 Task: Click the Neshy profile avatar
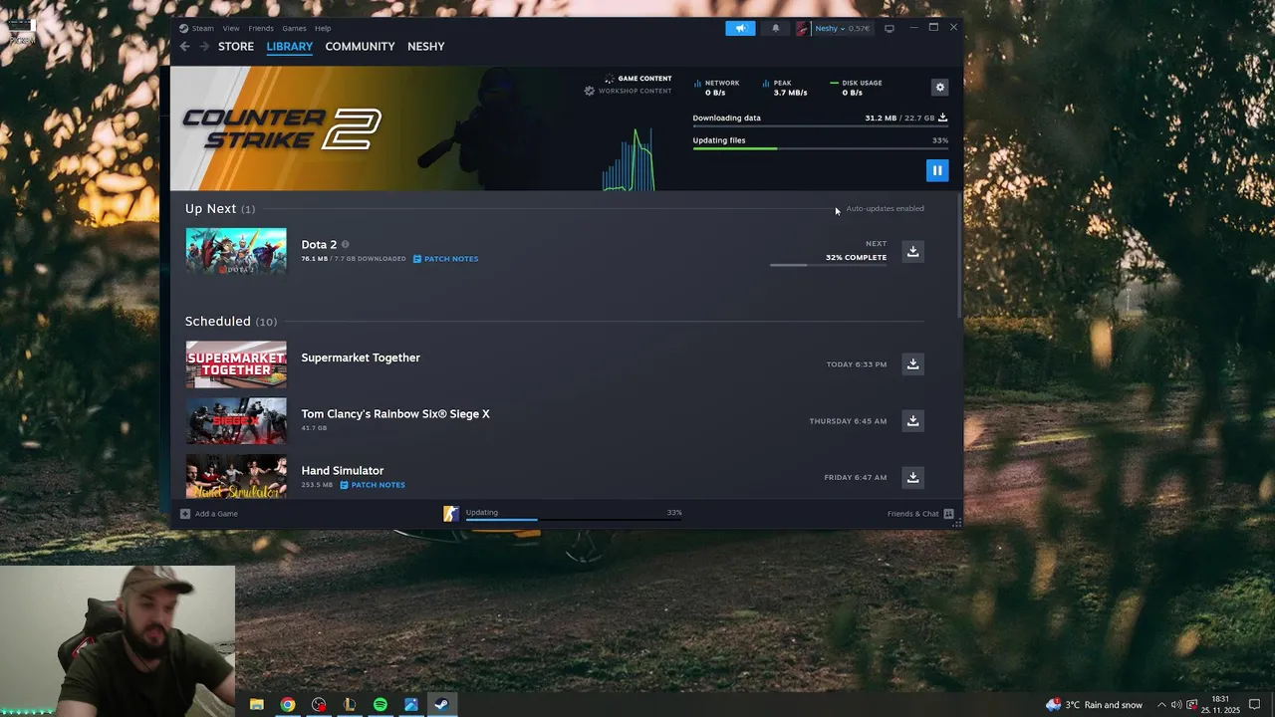click(x=803, y=28)
